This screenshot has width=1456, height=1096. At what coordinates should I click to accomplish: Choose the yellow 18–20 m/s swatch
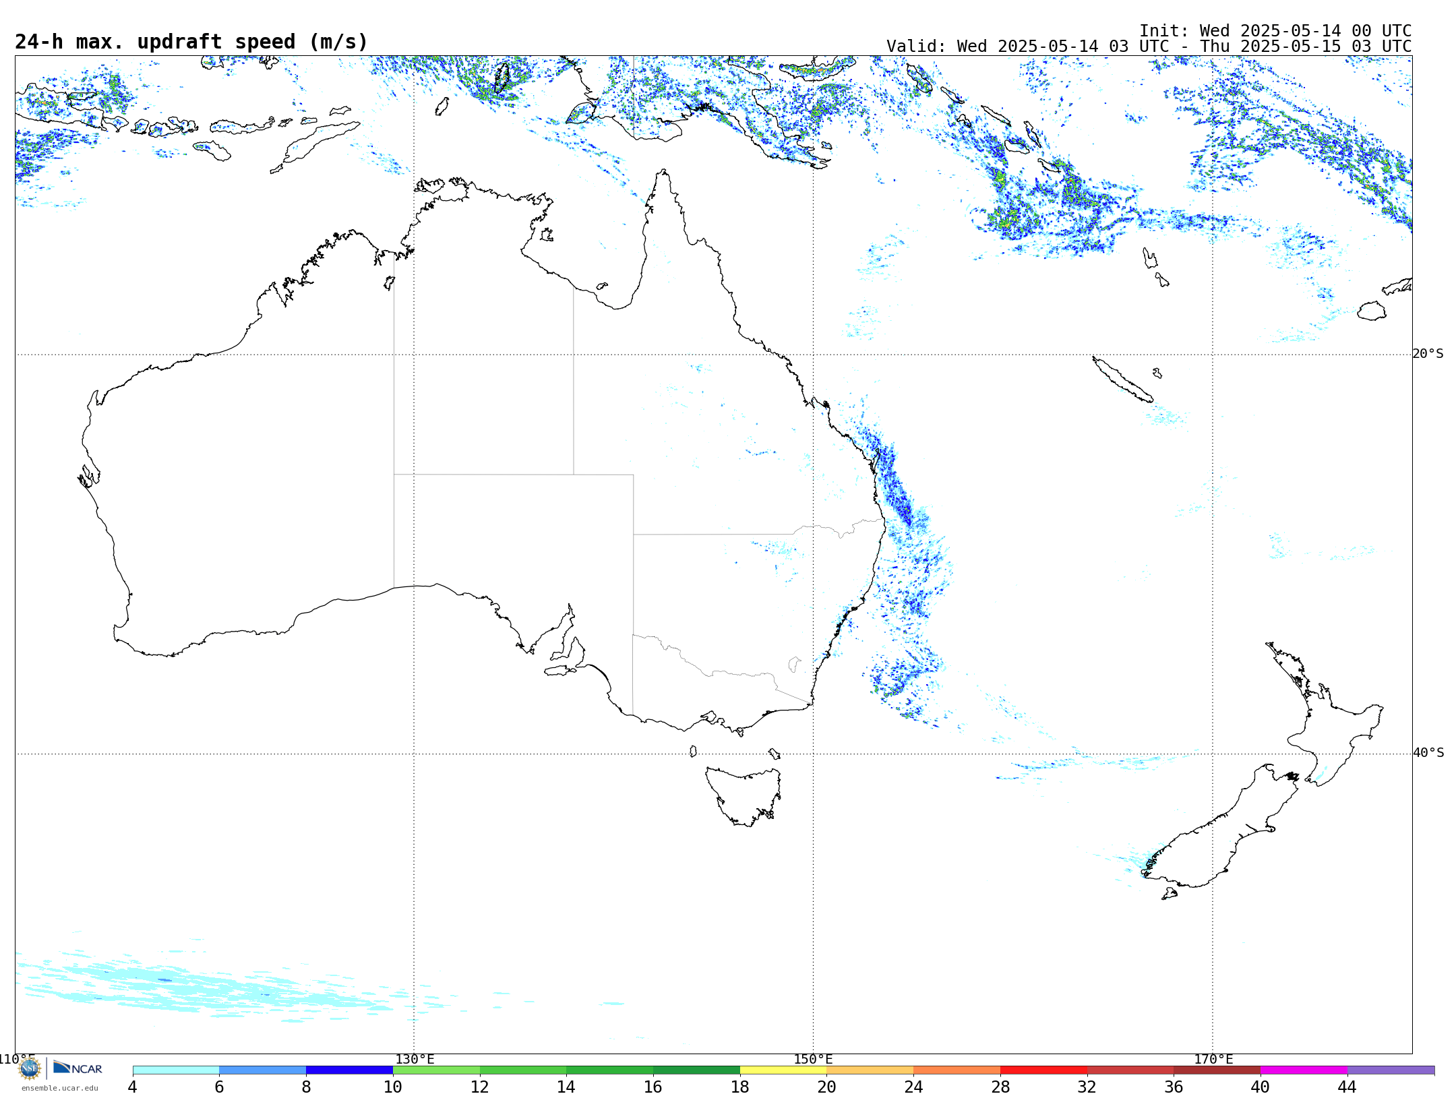coord(783,1070)
